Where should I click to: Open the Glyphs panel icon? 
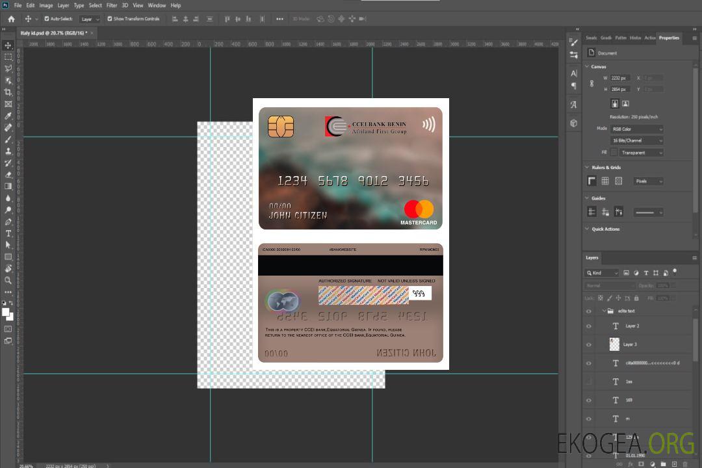click(x=574, y=105)
